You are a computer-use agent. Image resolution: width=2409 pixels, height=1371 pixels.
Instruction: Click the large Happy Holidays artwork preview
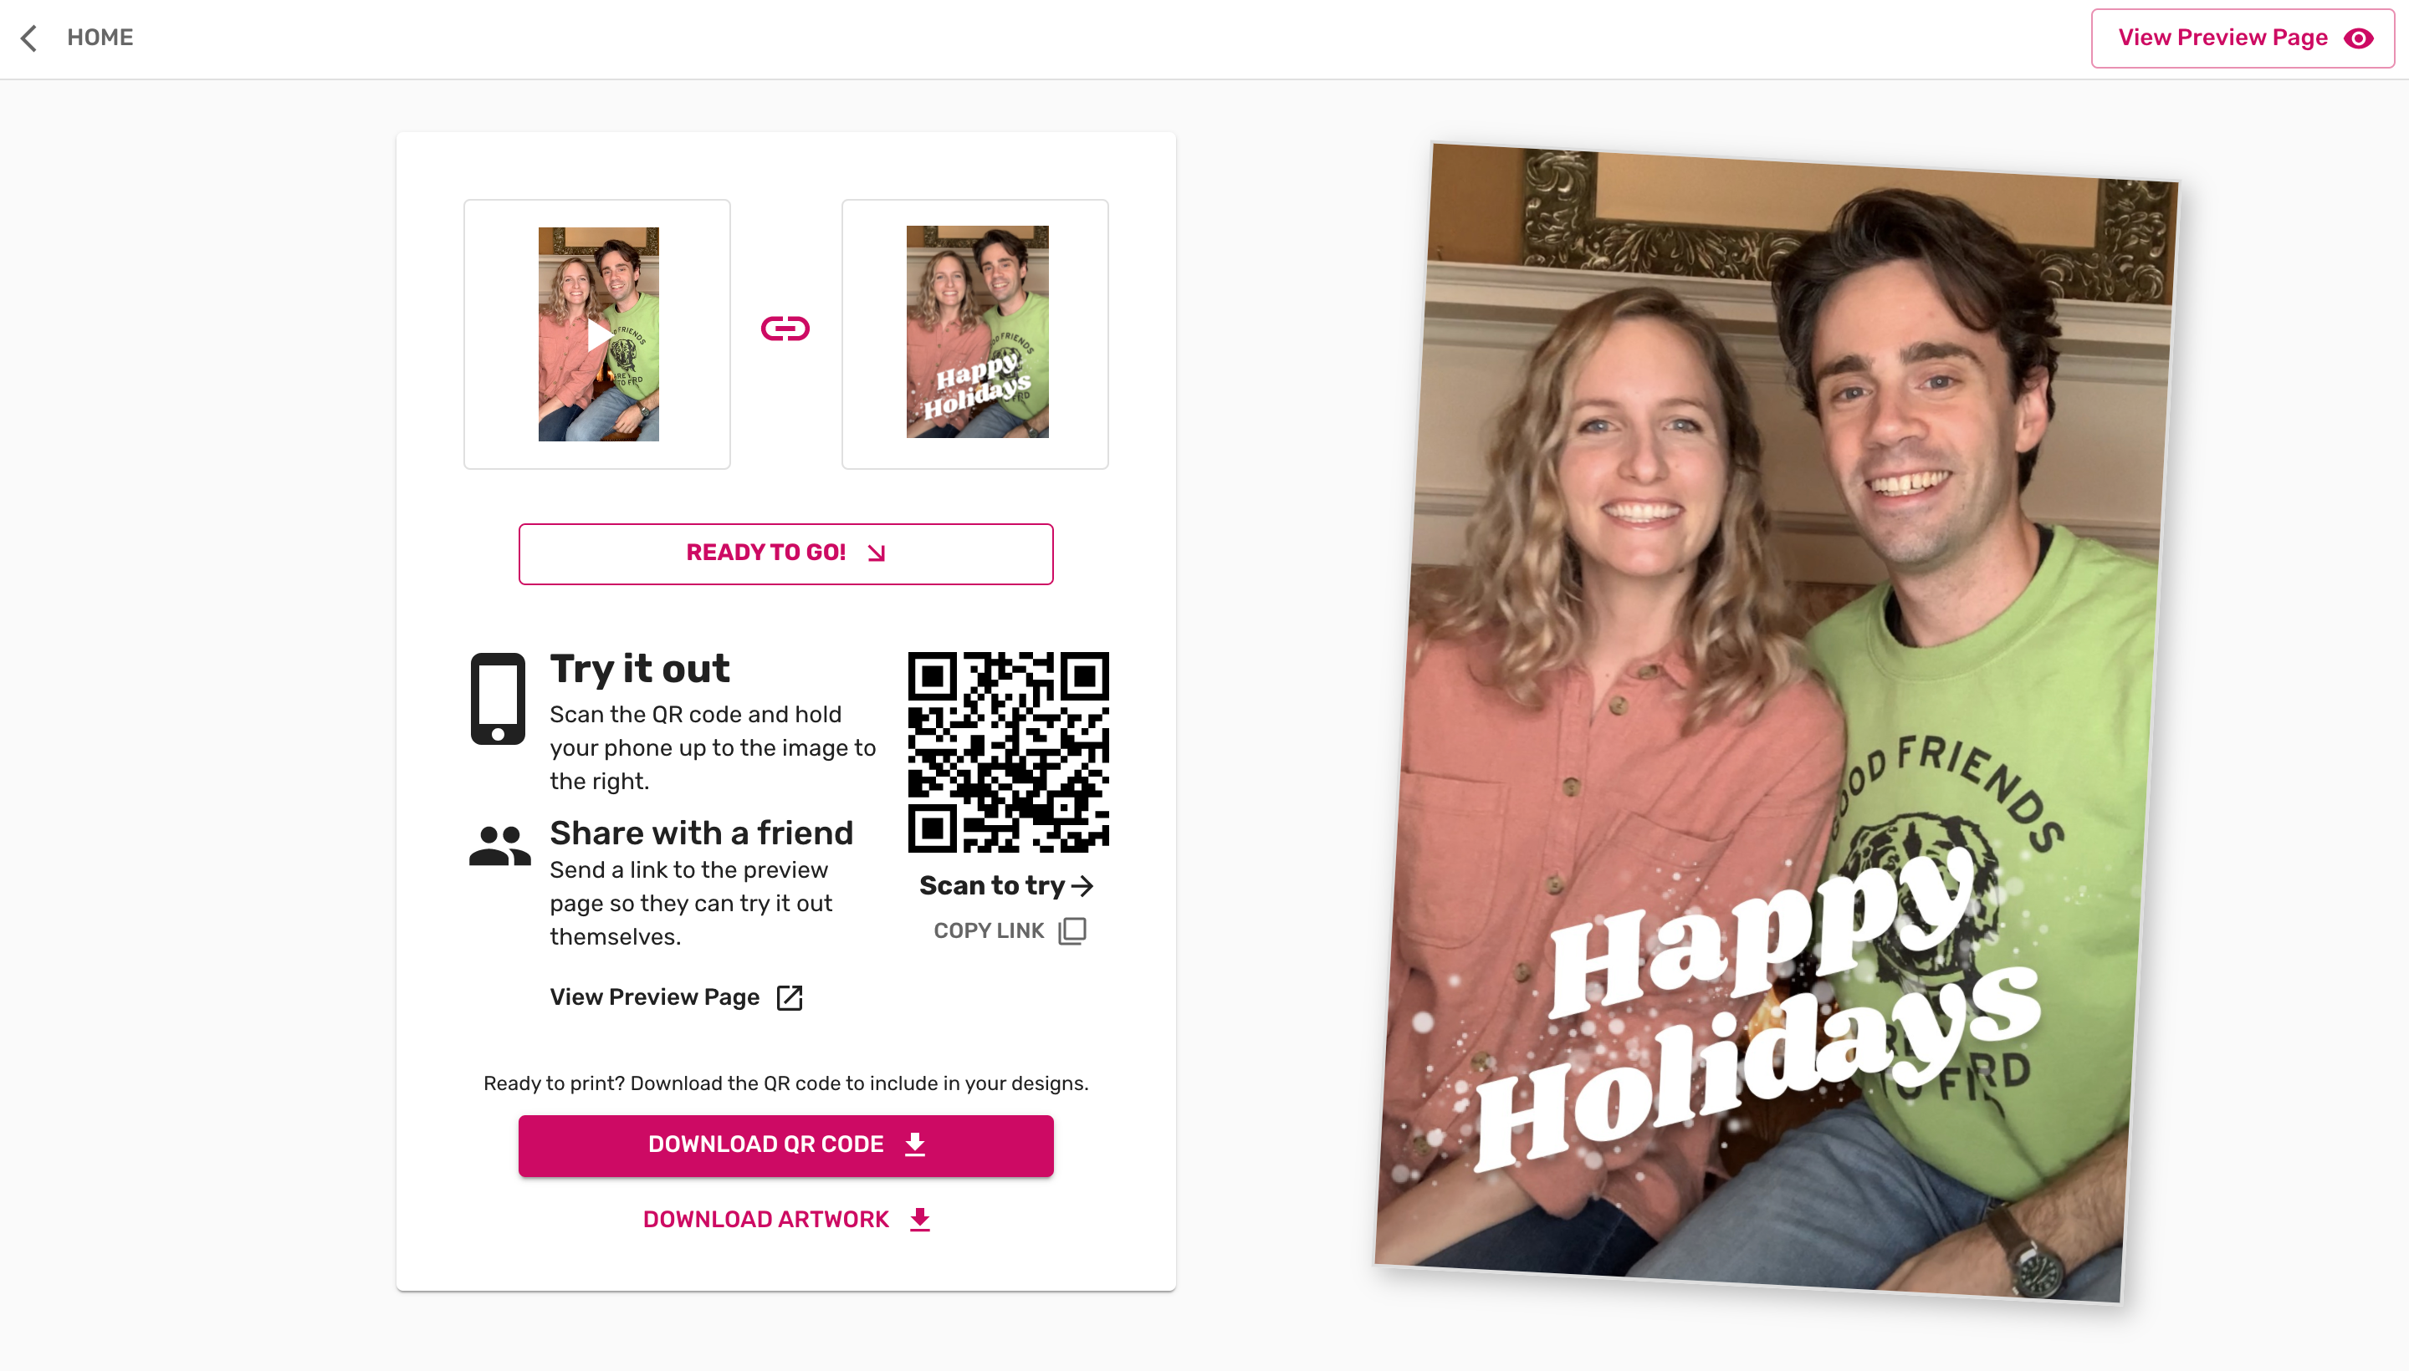tap(1777, 722)
